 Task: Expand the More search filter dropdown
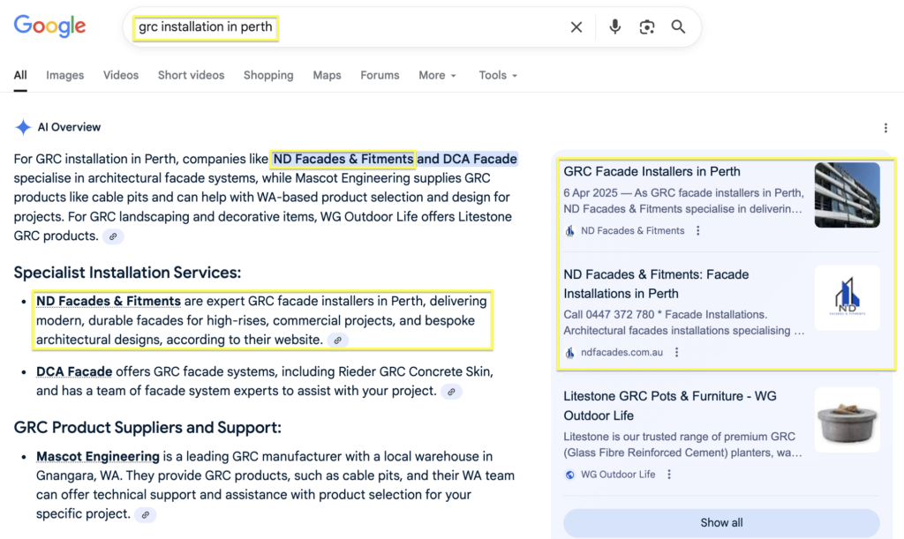pos(437,75)
